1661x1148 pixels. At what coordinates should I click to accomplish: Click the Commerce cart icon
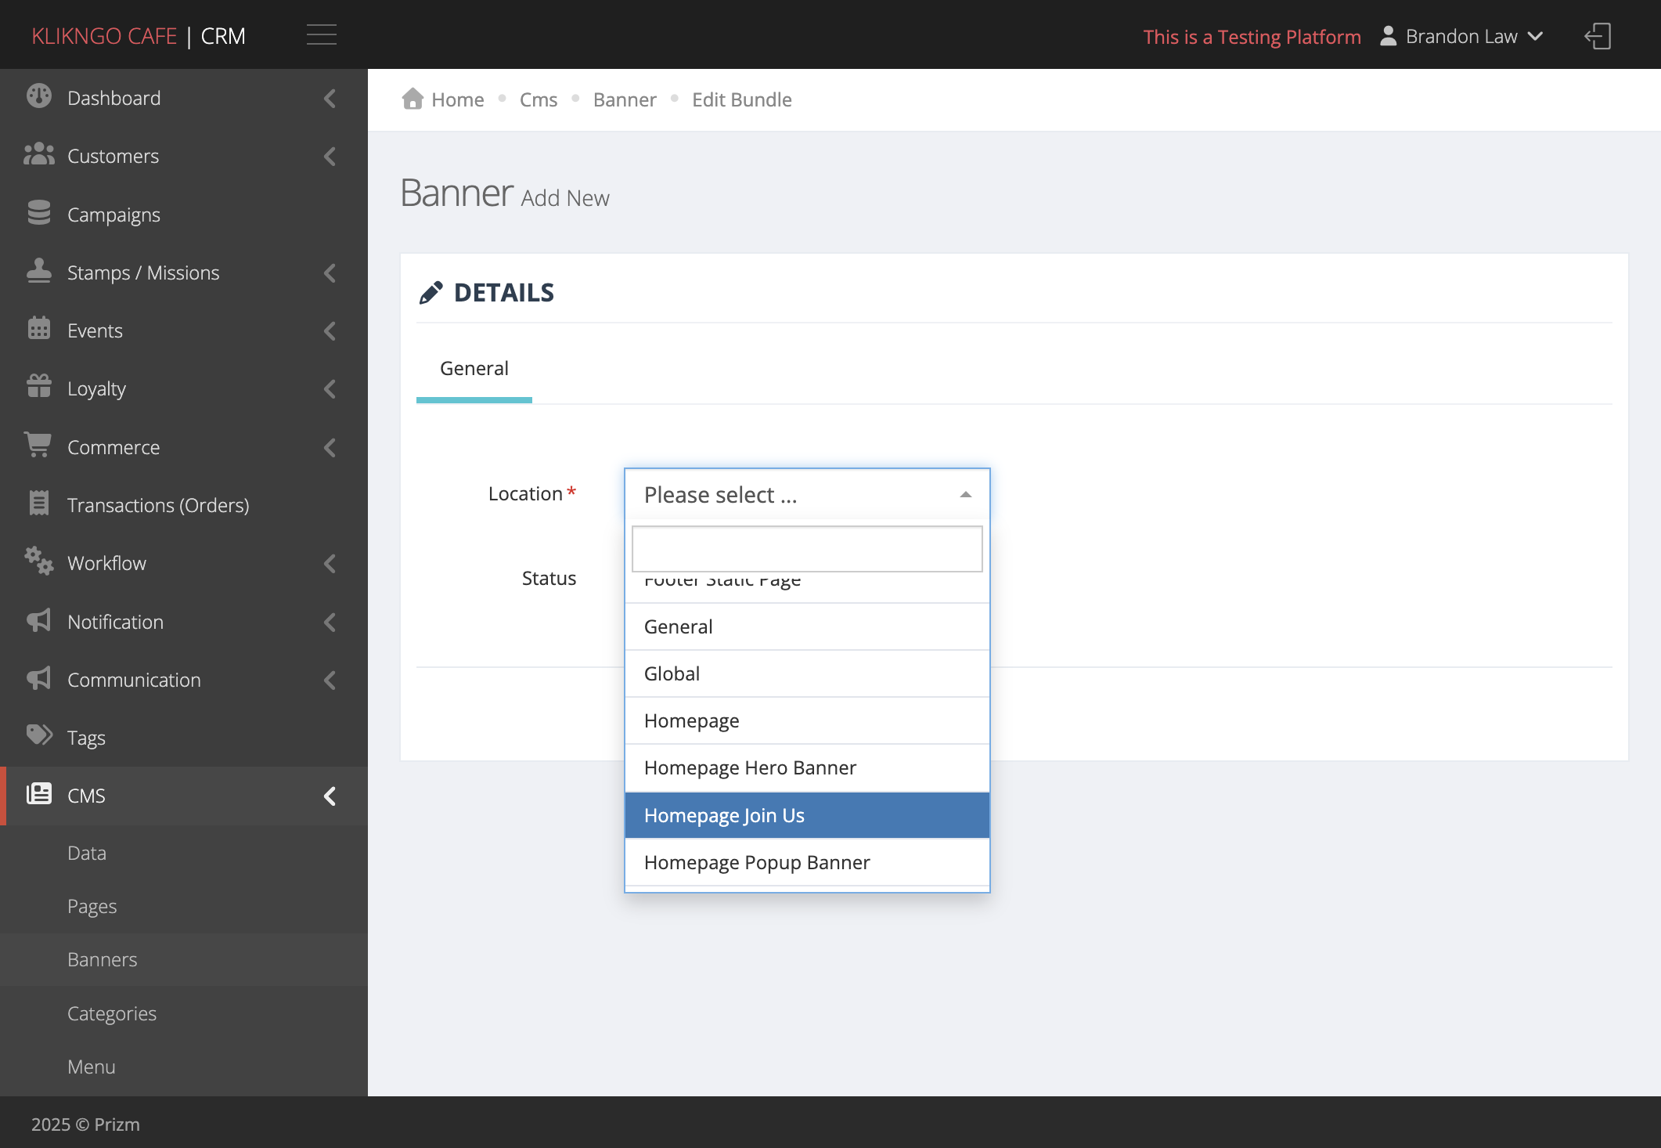(x=38, y=445)
